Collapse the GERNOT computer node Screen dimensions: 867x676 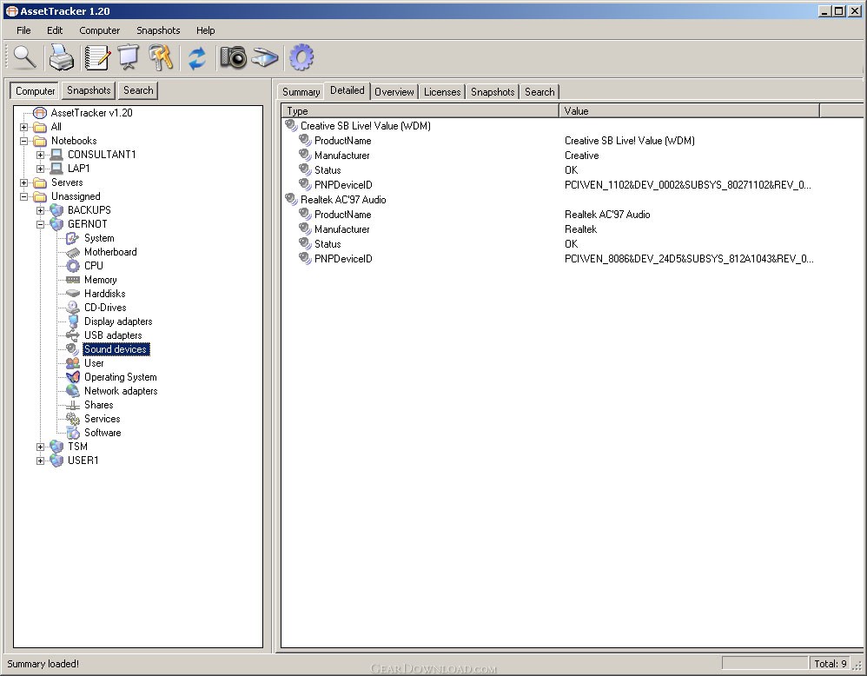(41, 224)
